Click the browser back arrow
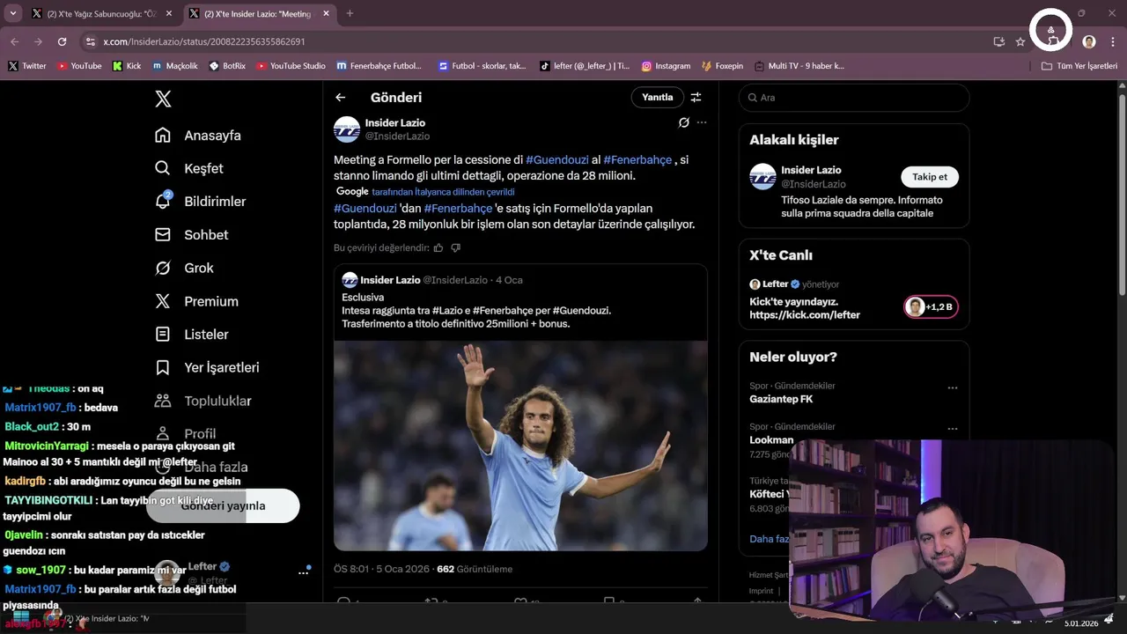Screen dimensions: 1127x634 click(x=15, y=41)
